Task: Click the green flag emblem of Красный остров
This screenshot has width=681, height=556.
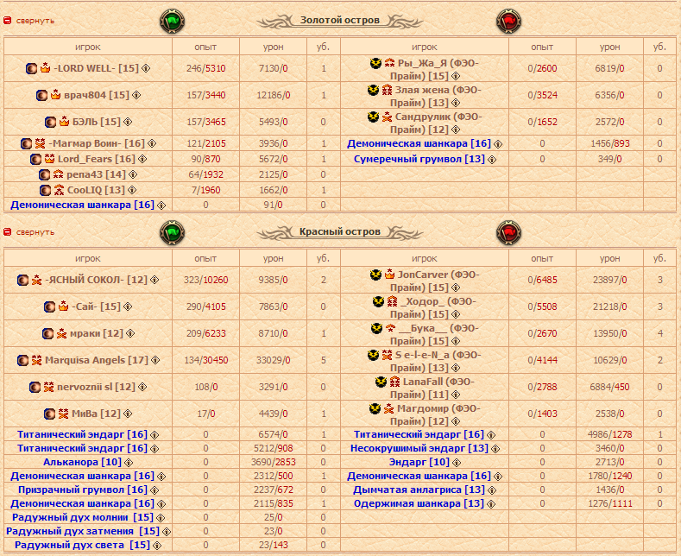Action: pyautogui.click(x=172, y=233)
